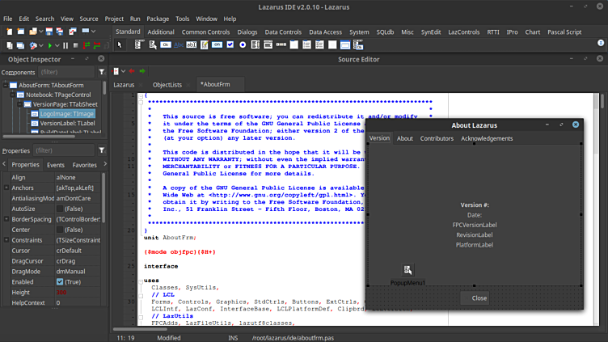608x342 pixels.
Task: Click the Components filter input field
Action: point(67,71)
